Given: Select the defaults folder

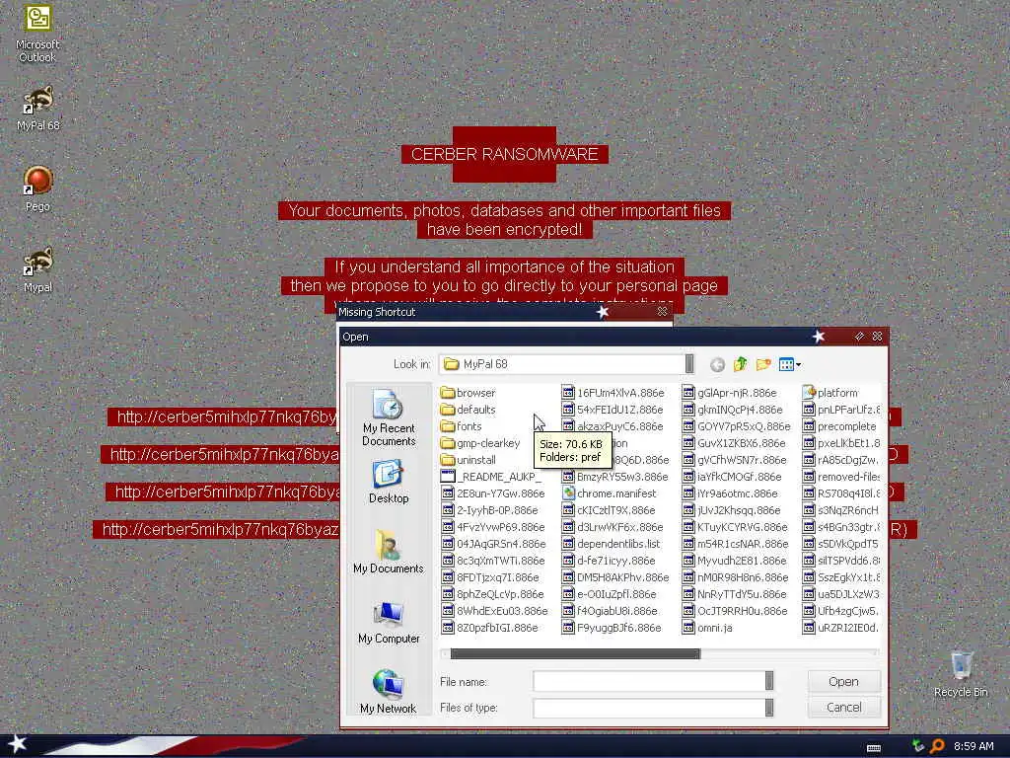Looking at the screenshot, I should click(468, 410).
